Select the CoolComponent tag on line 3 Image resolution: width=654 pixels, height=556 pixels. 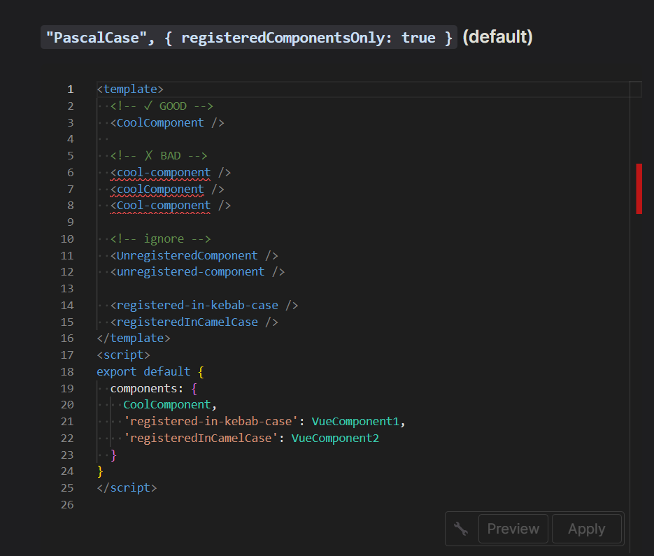coord(159,122)
